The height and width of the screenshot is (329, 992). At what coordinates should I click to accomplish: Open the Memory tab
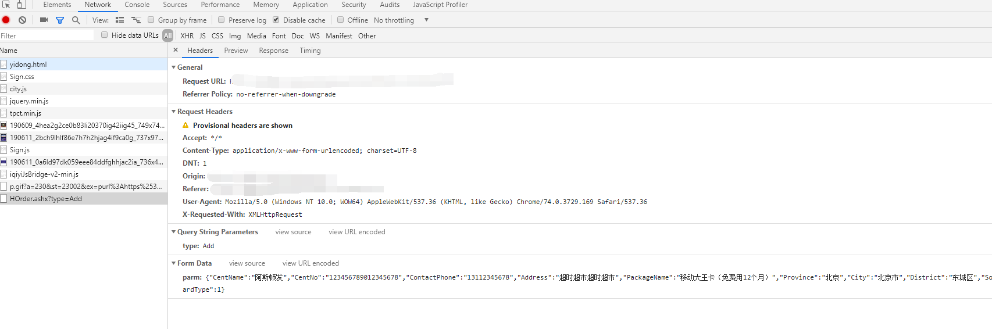point(266,5)
